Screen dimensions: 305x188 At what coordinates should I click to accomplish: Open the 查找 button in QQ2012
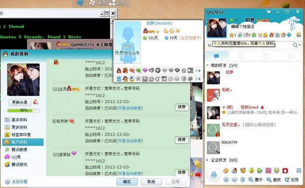coord(274,180)
